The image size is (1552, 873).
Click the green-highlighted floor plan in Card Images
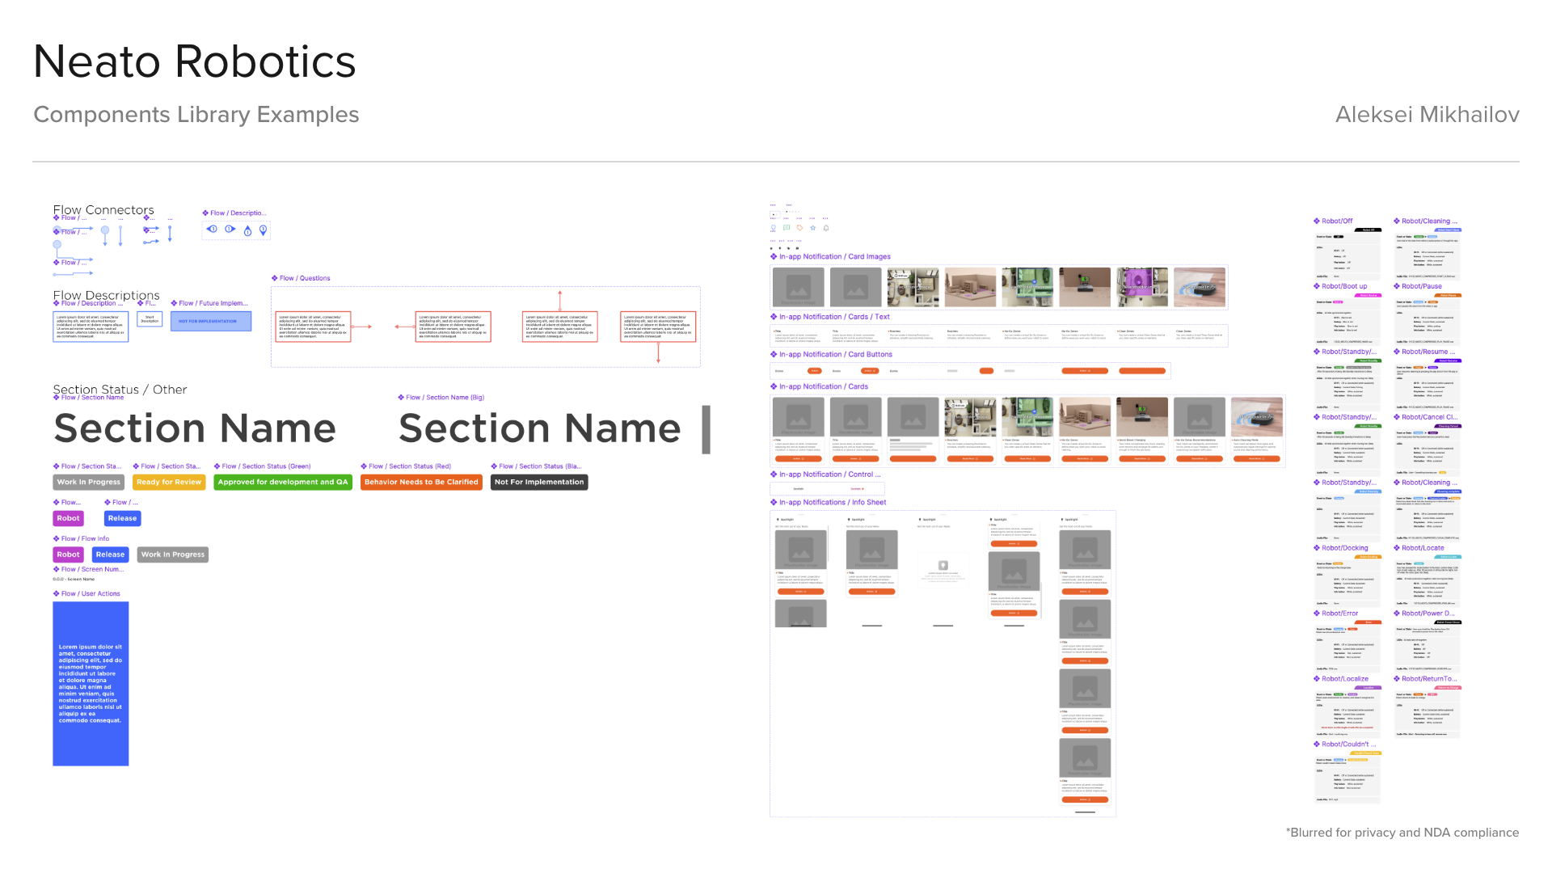coord(1027,287)
